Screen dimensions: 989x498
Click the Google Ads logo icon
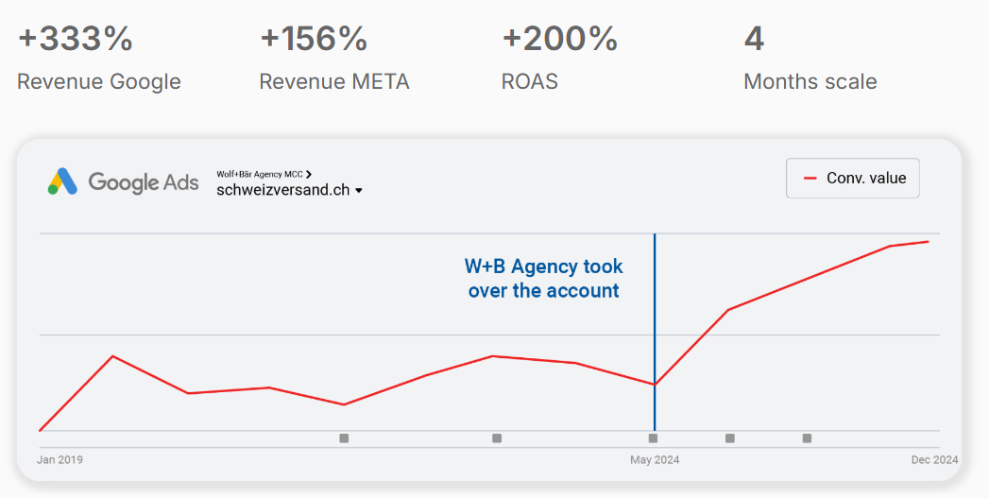[62, 181]
